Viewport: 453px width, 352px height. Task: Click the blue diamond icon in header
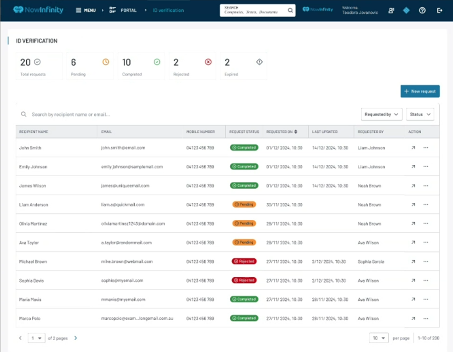(406, 11)
